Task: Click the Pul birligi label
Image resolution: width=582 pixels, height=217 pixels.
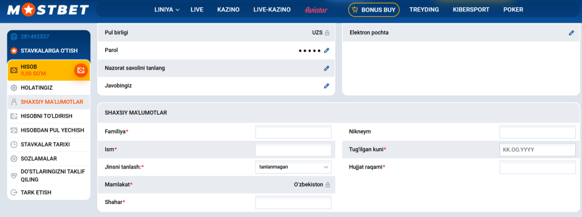Action: (x=117, y=32)
